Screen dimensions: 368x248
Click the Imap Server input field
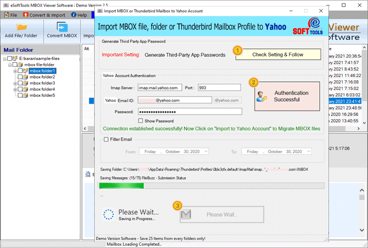[x=160, y=88]
